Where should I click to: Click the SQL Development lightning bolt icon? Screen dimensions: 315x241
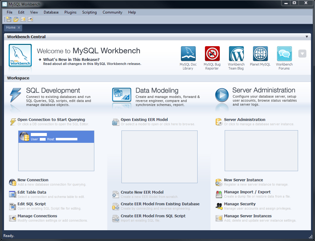click(x=15, y=95)
